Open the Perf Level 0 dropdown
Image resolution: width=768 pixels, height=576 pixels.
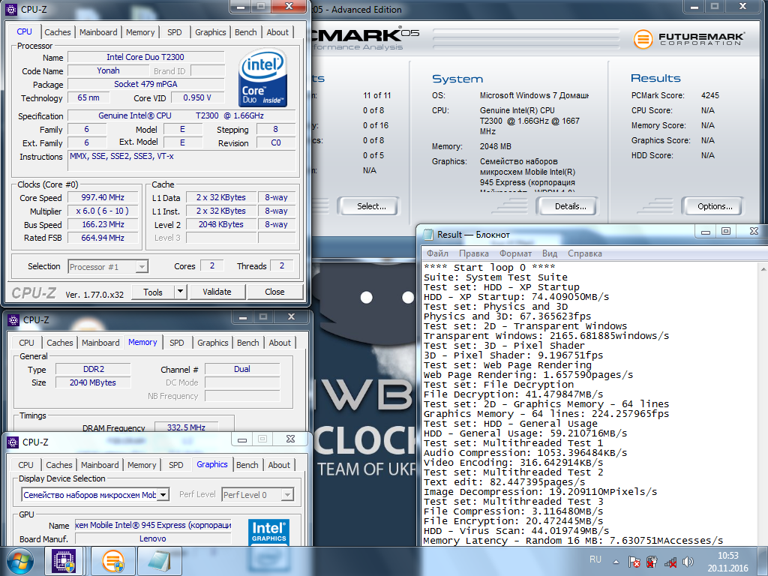tap(287, 495)
